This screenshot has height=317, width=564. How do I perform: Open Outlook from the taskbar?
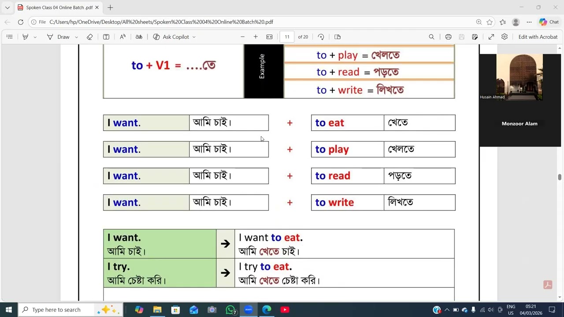click(194, 310)
